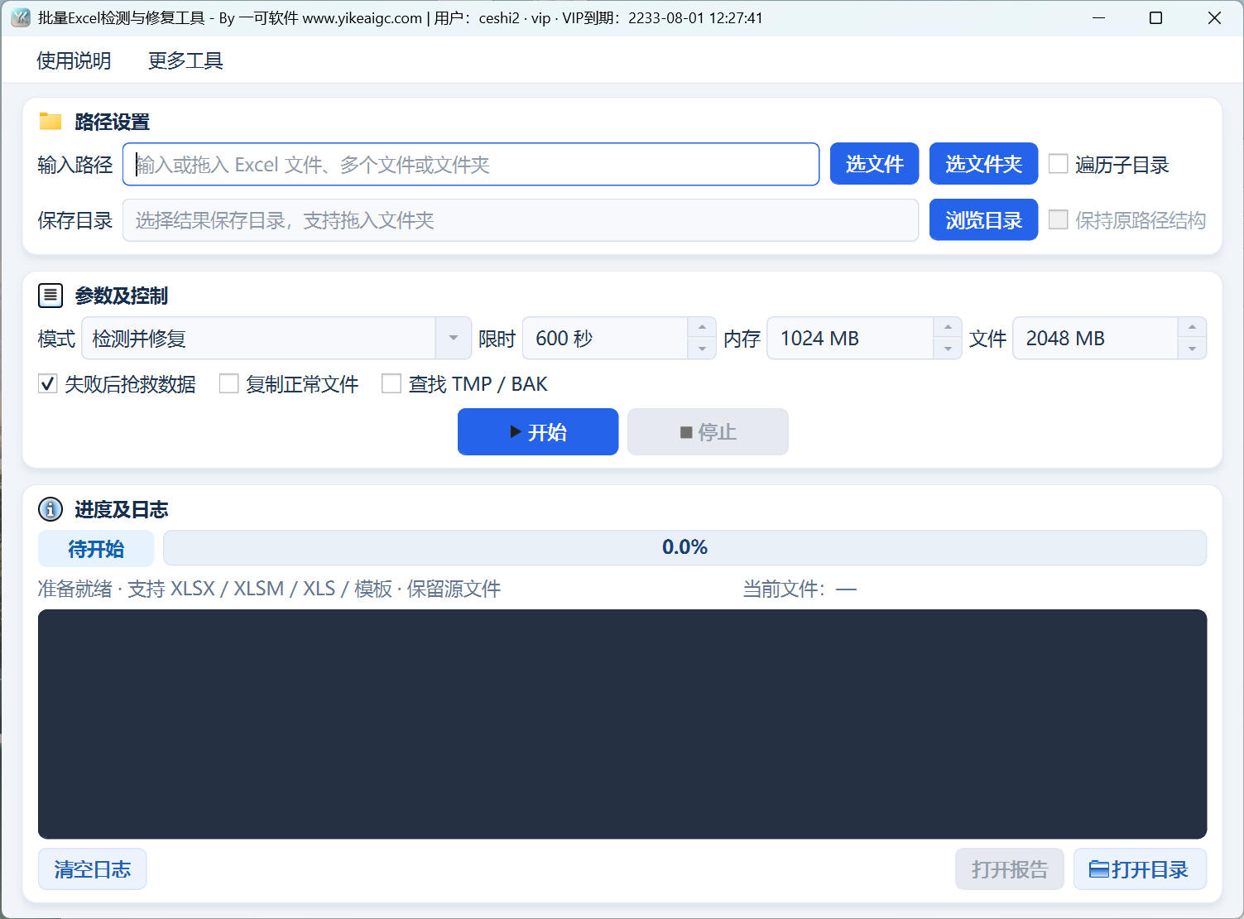Screen dimensions: 1244x919
Task: Clear the log with 清空日志
Action: pyautogui.click(x=93, y=869)
